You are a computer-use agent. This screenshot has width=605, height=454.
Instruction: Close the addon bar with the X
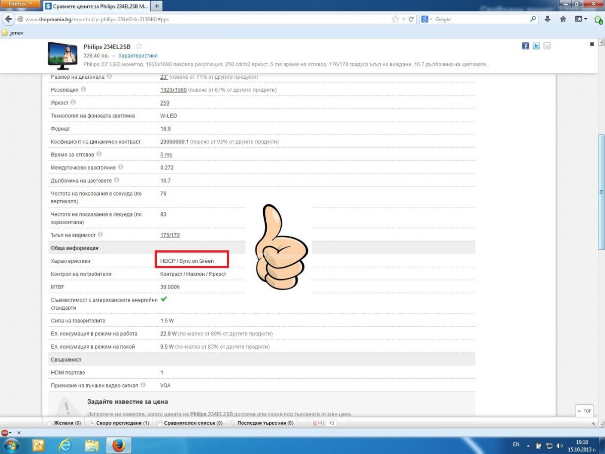point(19,433)
